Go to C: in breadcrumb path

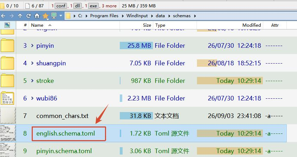pyautogui.click(x=80, y=16)
